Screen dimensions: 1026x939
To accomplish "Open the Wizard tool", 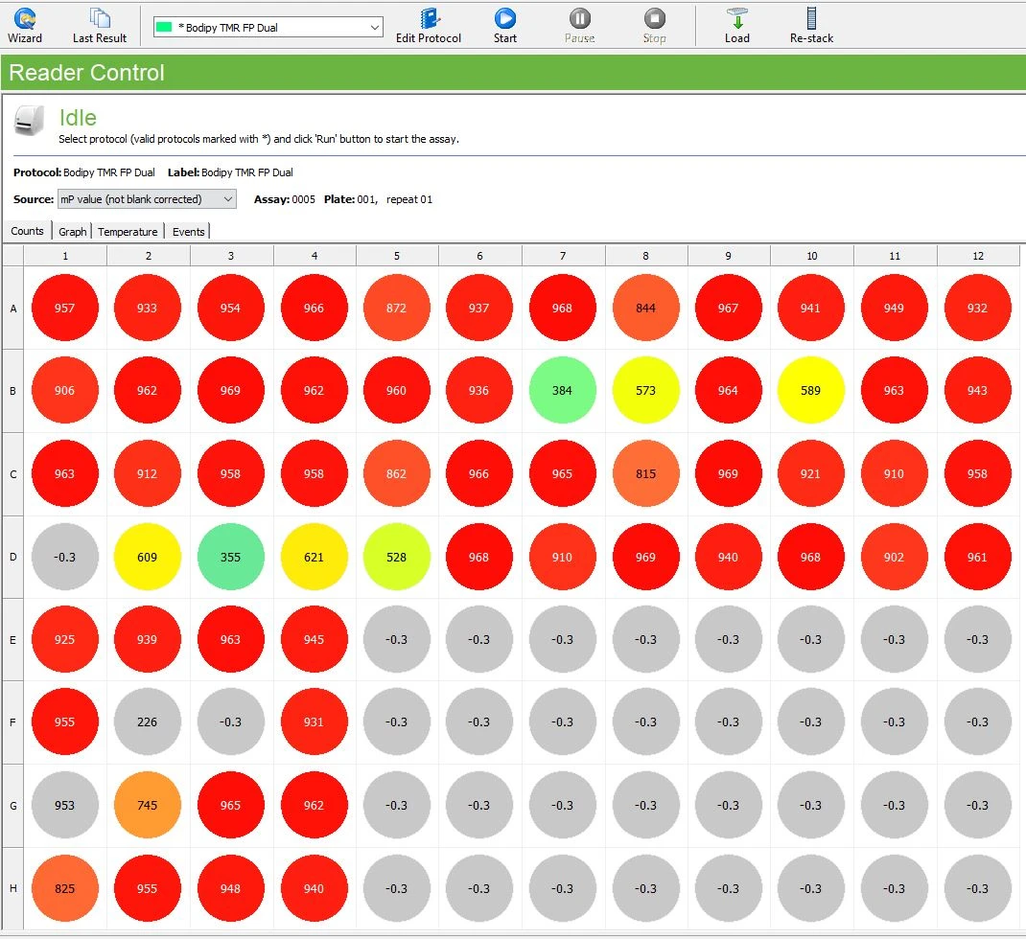I will tap(25, 25).
